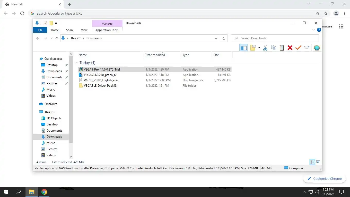
Task: Go back in Explorer navigation
Action: coord(38,38)
